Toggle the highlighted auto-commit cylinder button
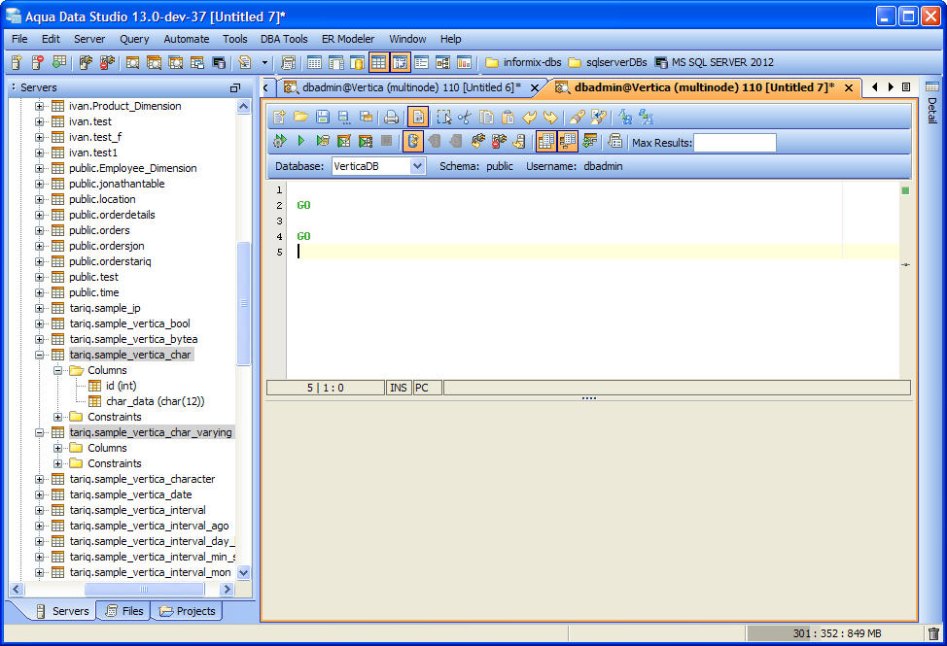This screenshot has width=947, height=646. [x=413, y=141]
